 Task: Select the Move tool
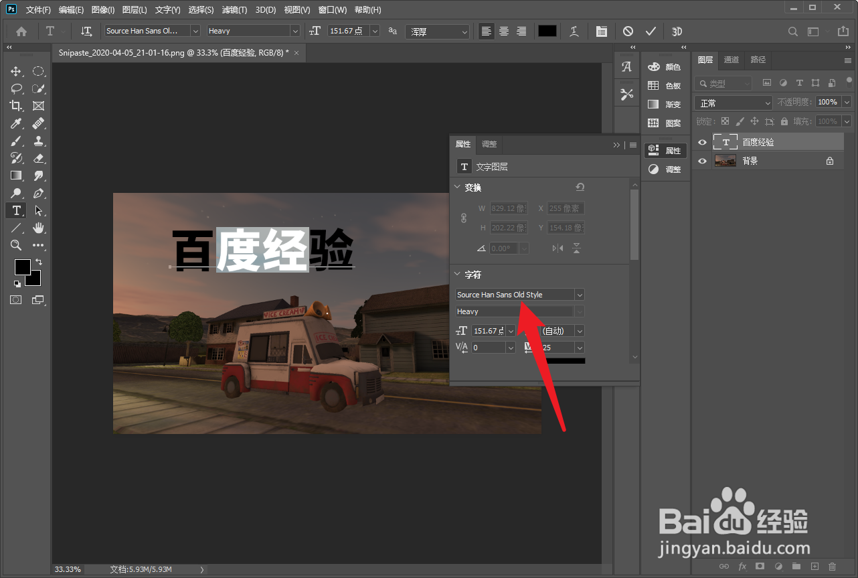[x=16, y=71]
